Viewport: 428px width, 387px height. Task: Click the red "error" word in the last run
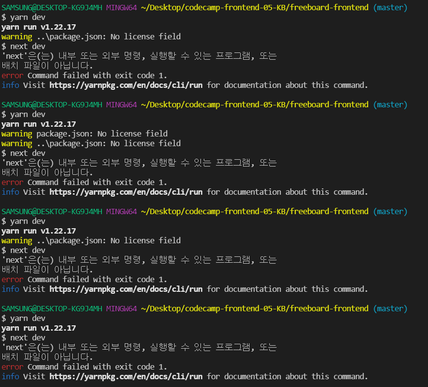coord(12,367)
